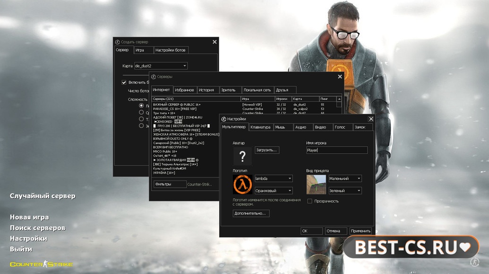Click the Отмена button
Viewport: 489px width, 274px height.
[335, 231]
